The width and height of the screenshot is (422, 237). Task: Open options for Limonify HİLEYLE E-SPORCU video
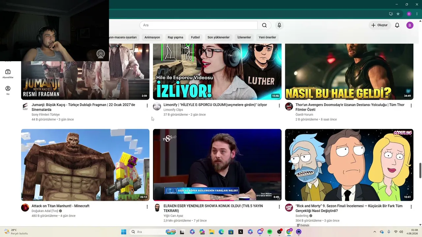[x=279, y=106]
